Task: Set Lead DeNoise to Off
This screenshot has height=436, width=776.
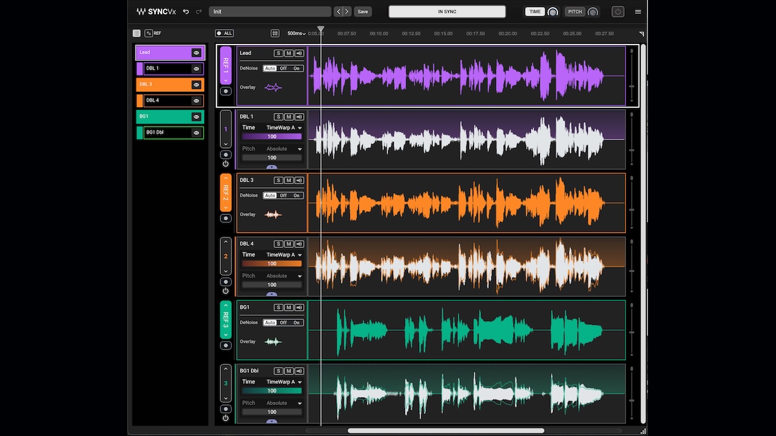Action: pyautogui.click(x=283, y=68)
